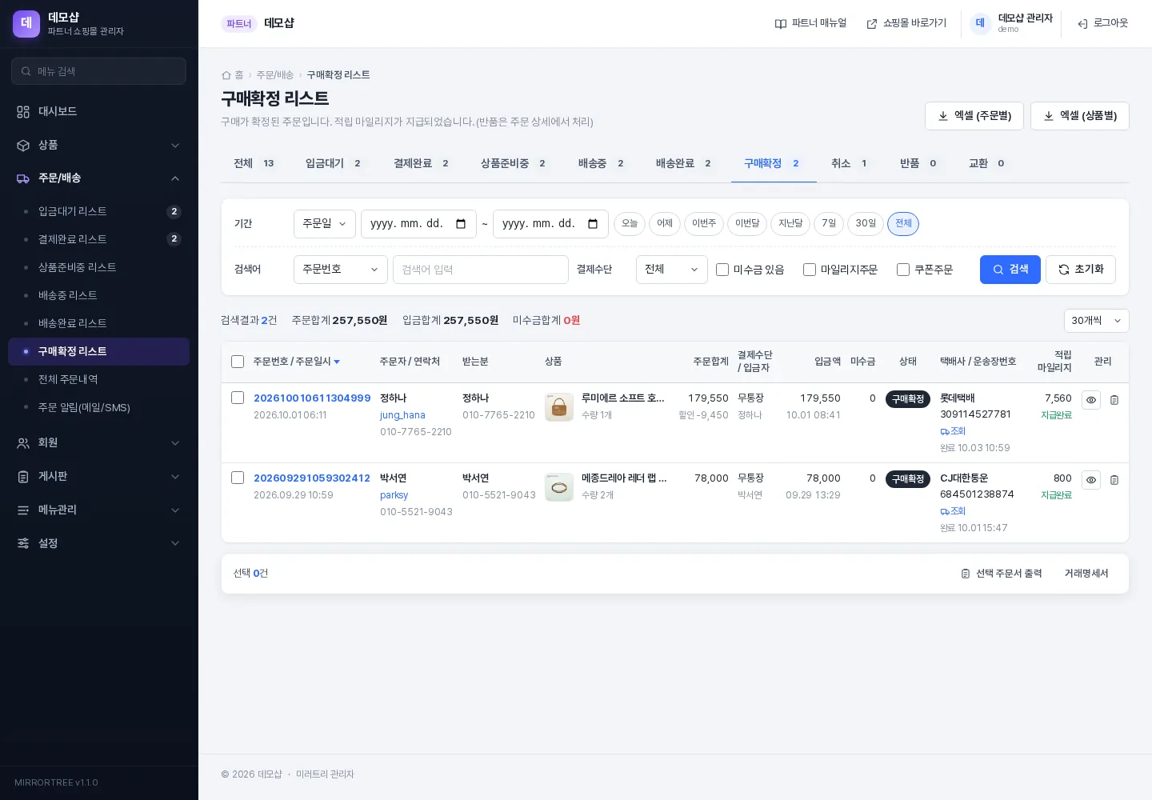Image resolution: width=1152 pixels, height=800 pixels.
Task: Click the 회원 people icon
Action: pos(23,443)
